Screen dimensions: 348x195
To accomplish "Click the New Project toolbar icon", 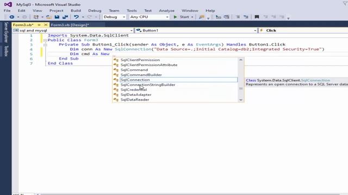I will coord(36,17).
